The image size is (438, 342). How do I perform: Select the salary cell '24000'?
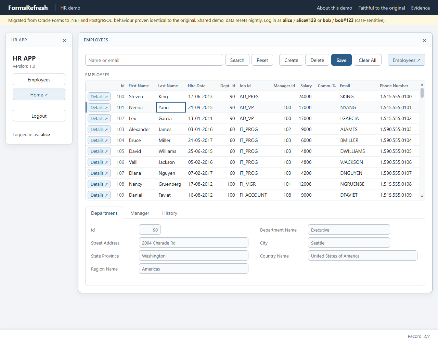[x=305, y=97]
